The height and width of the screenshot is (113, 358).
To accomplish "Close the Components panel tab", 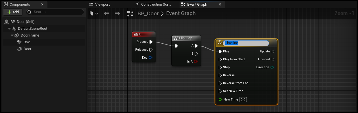I will point(42,5).
